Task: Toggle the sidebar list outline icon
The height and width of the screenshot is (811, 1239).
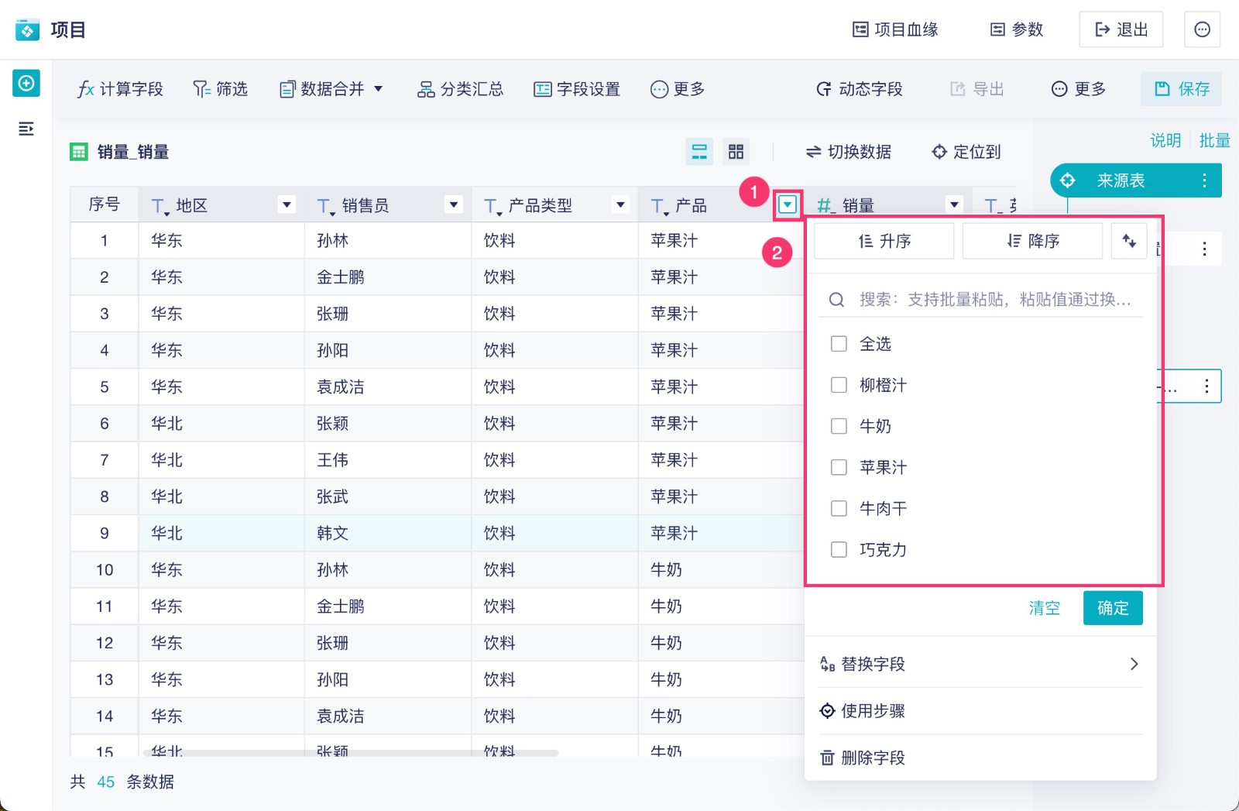Action: point(26,129)
